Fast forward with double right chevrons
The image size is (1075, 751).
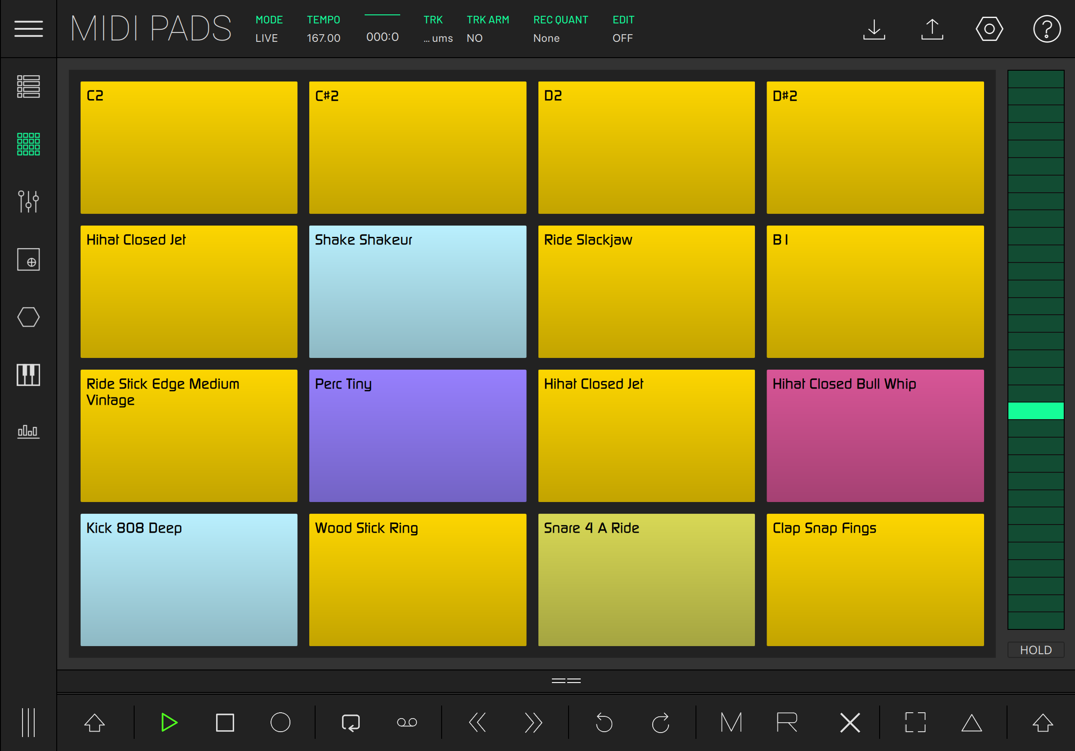(x=533, y=723)
